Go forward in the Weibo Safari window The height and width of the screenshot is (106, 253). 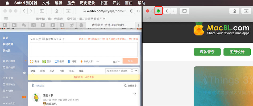(31, 11)
